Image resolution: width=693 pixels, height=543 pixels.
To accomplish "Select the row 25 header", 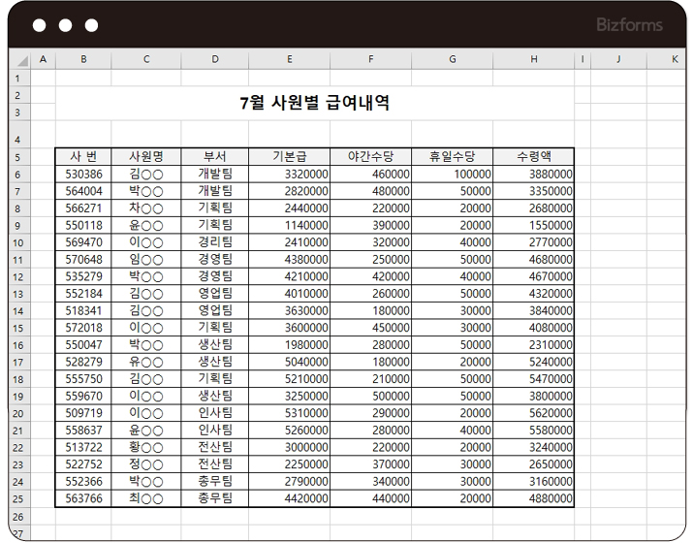I will coord(19,498).
